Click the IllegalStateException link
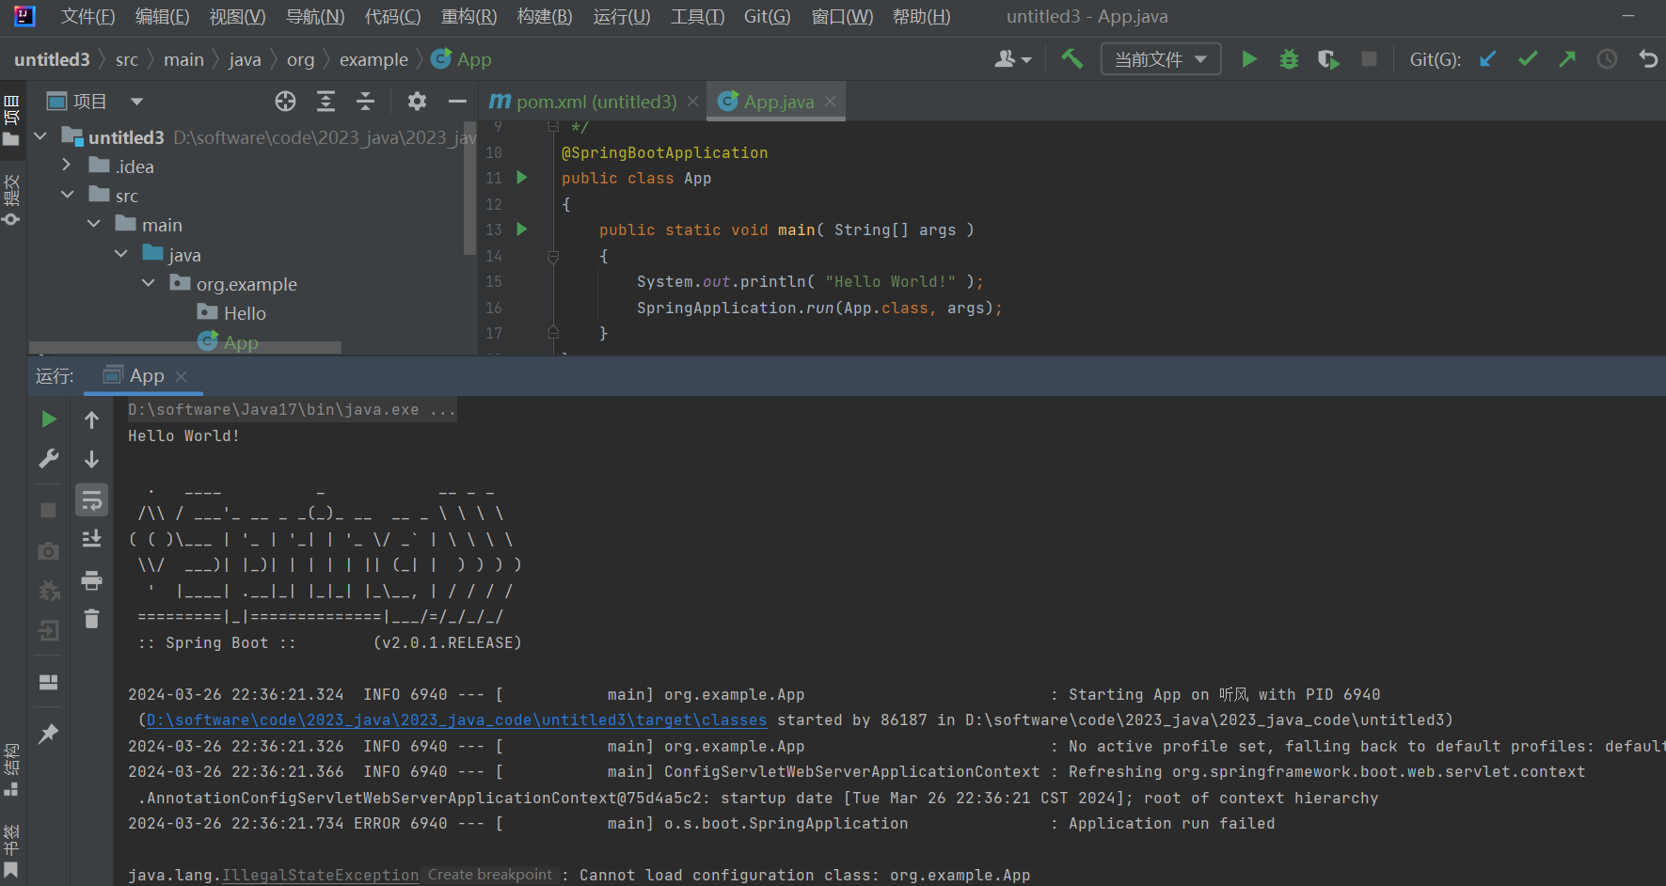The height and width of the screenshot is (886, 1666). (320, 876)
